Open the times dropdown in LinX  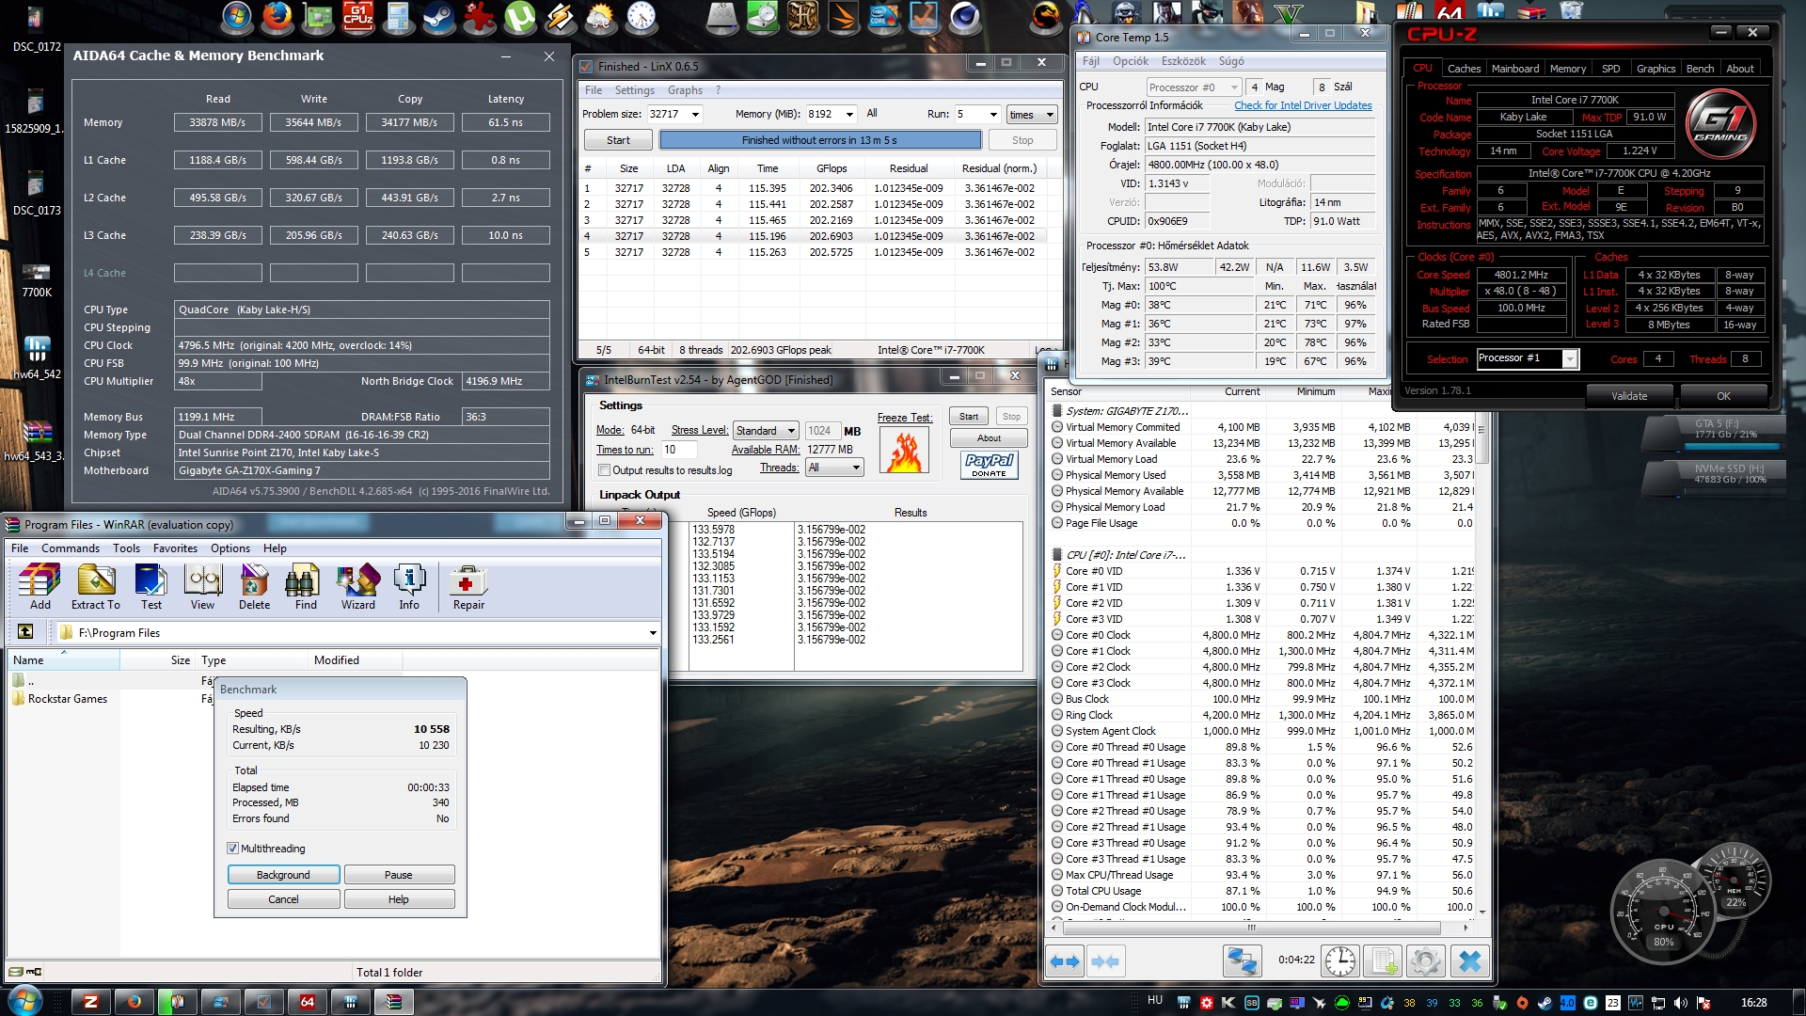1032,114
